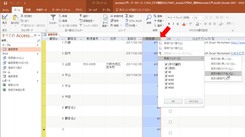Open http://www hyperlink in first row

point(238,42)
